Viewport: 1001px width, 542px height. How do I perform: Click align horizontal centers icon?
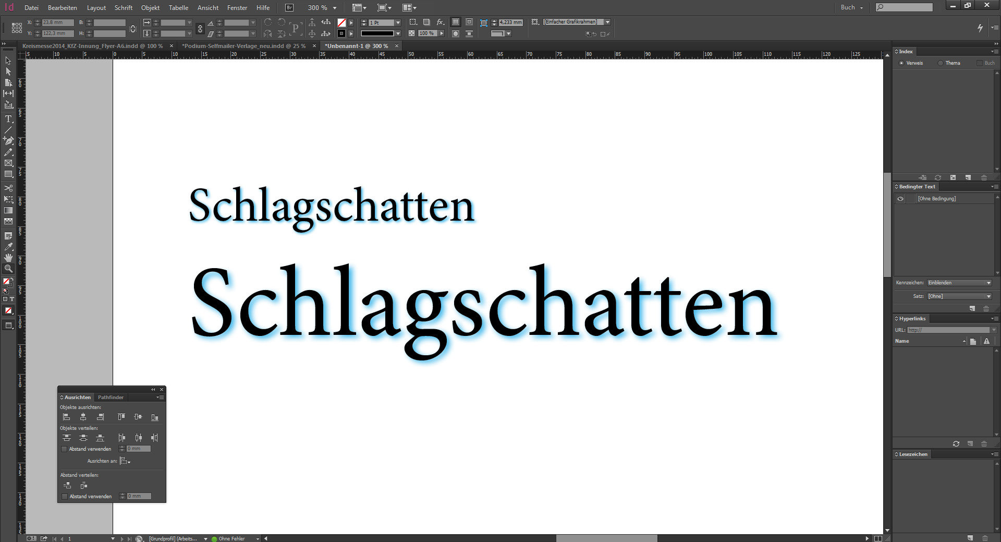pos(83,417)
